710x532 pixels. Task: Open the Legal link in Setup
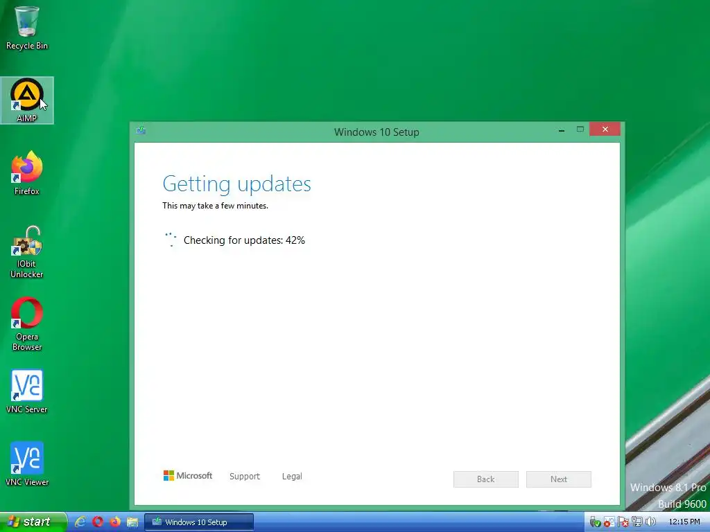point(292,477)
